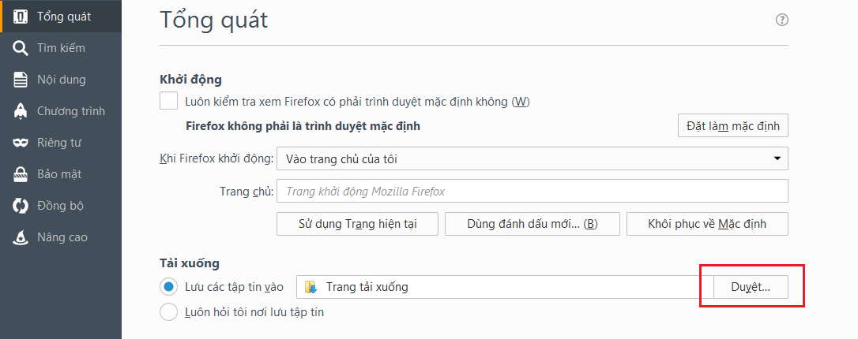Open the Tìm kiếm settings tab

tap(61, 48)
